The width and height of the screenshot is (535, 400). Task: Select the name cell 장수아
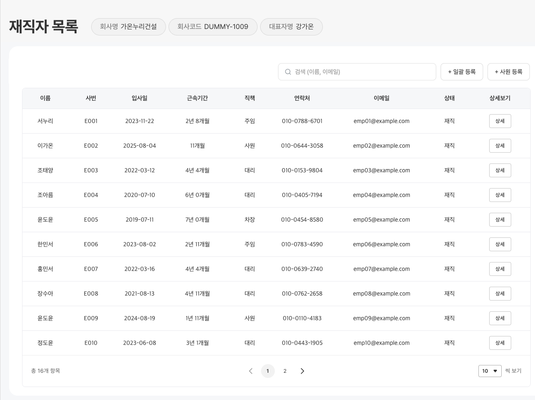(45, 294)
